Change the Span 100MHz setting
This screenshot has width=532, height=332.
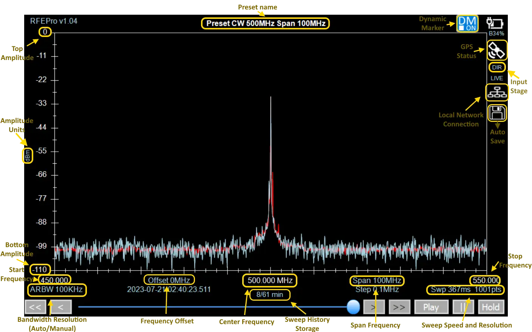click(x=377, y=281)
